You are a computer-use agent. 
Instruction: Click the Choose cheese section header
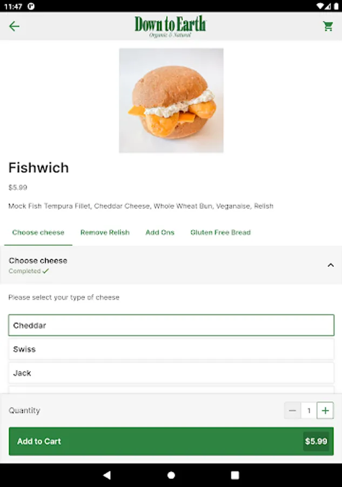(x=171, y=265)
